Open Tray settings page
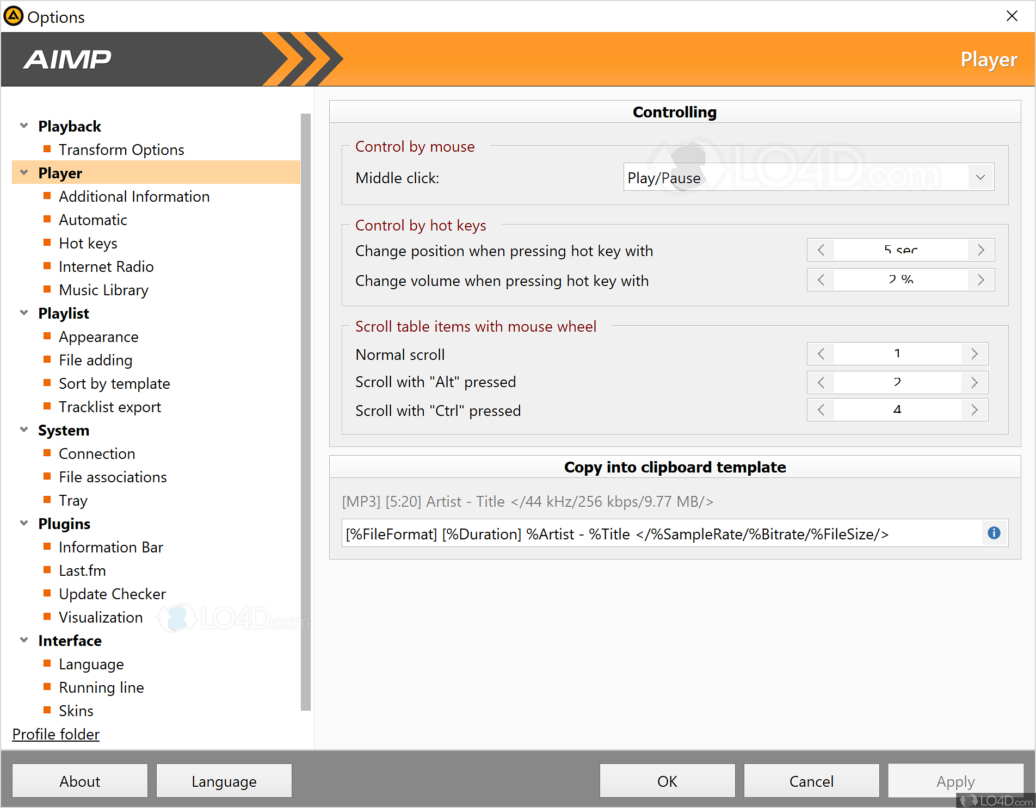This screenshot has width=1036, height=808. 73,500
